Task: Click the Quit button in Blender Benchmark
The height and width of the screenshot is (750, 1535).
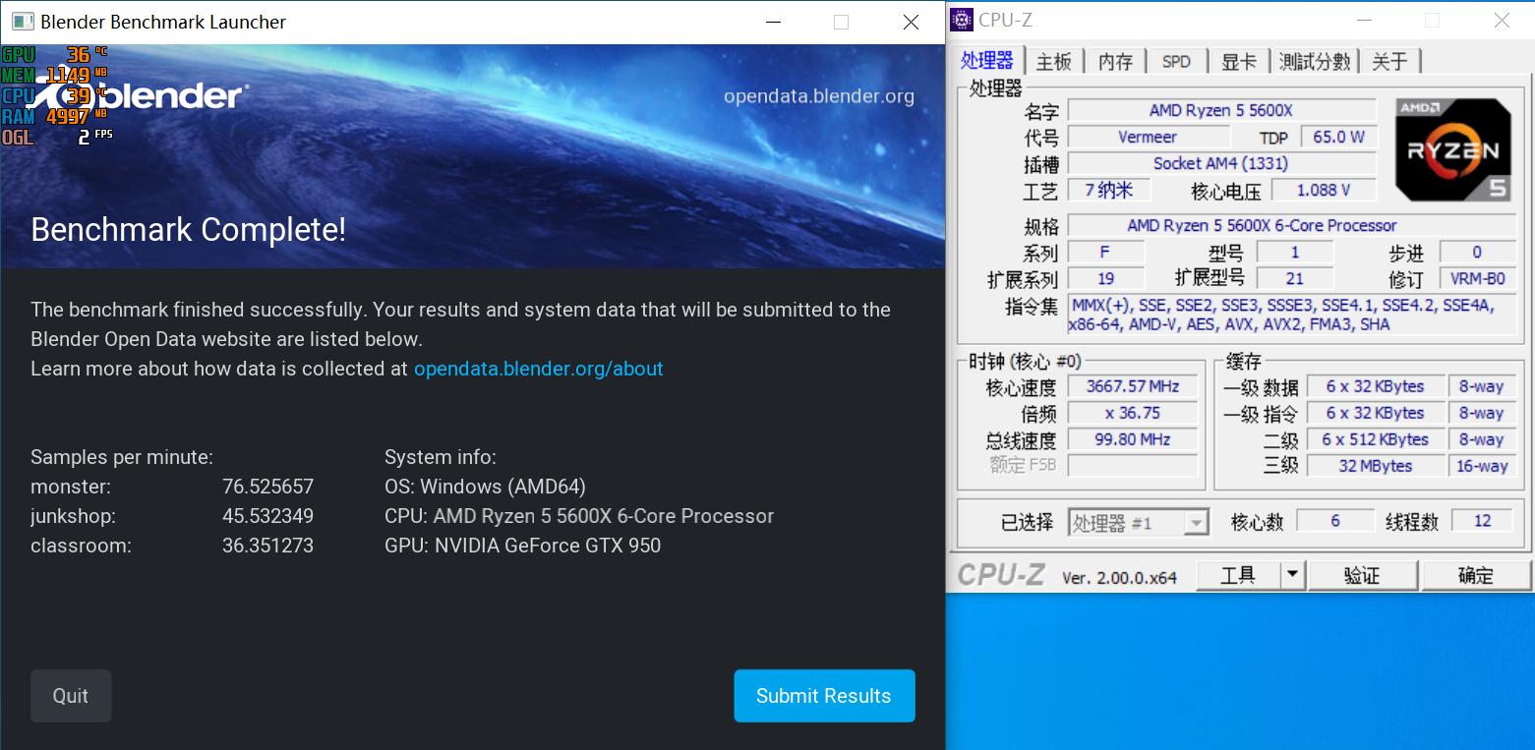Action: click(70, 695)
